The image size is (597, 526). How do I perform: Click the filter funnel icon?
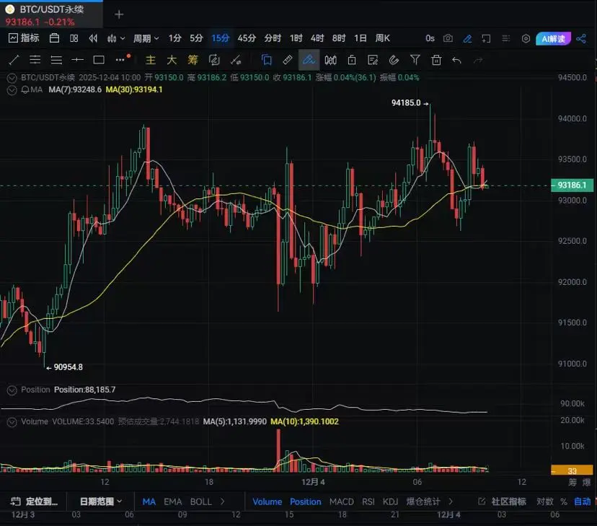point(415,60)
